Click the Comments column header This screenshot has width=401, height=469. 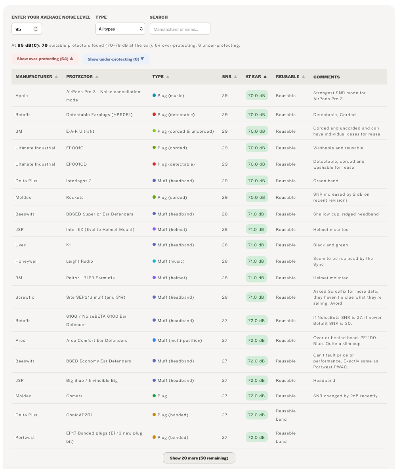click(327, 77)
